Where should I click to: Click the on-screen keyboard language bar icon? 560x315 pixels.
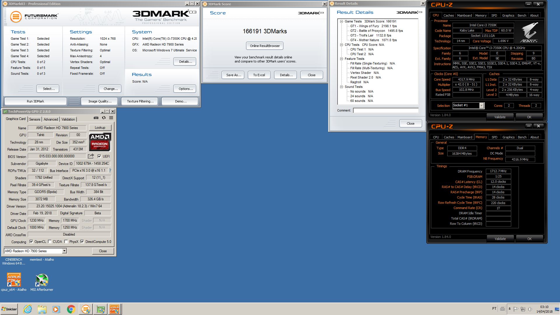(502, 309)
